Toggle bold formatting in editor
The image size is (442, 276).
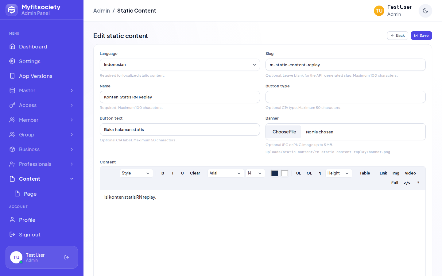pos(163,173)
